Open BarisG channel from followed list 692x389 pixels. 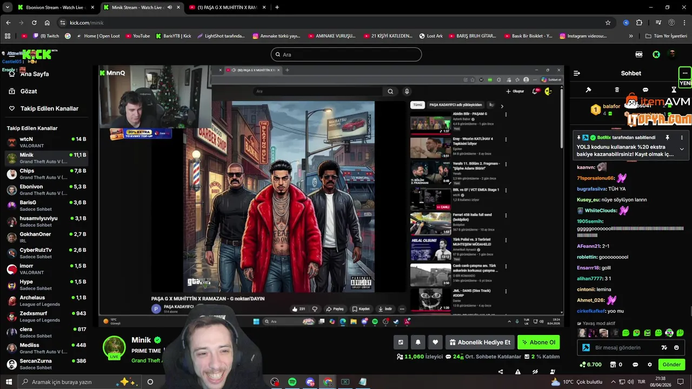coord(48,206)
